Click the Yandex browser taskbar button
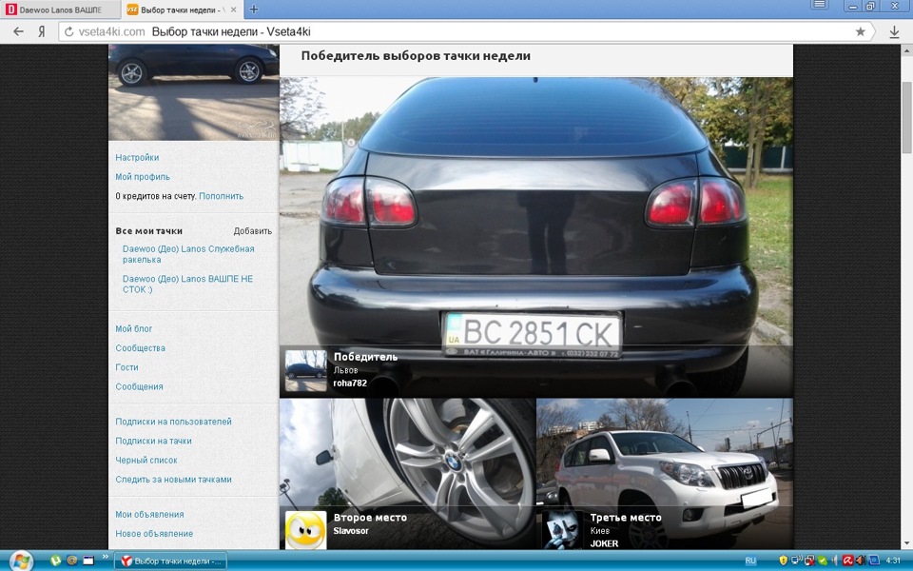The image size is (913, 571). pos(170,561)
